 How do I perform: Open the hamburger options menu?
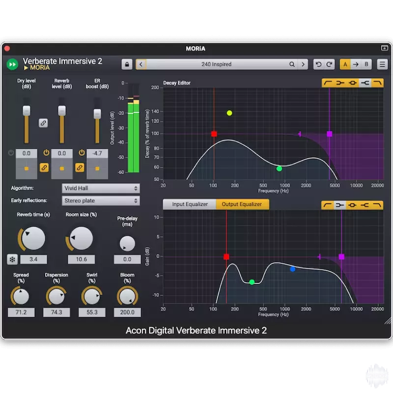382,64
